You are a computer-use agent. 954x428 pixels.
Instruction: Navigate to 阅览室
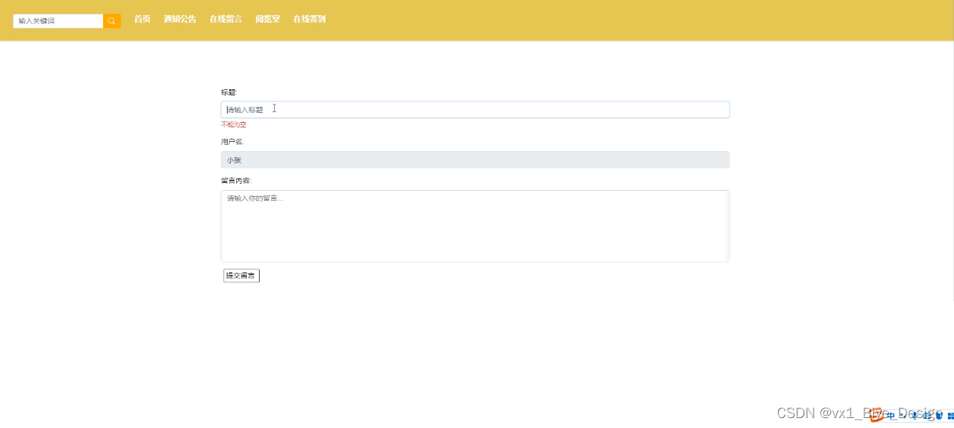pyautogui.click(x=267, y=19)
